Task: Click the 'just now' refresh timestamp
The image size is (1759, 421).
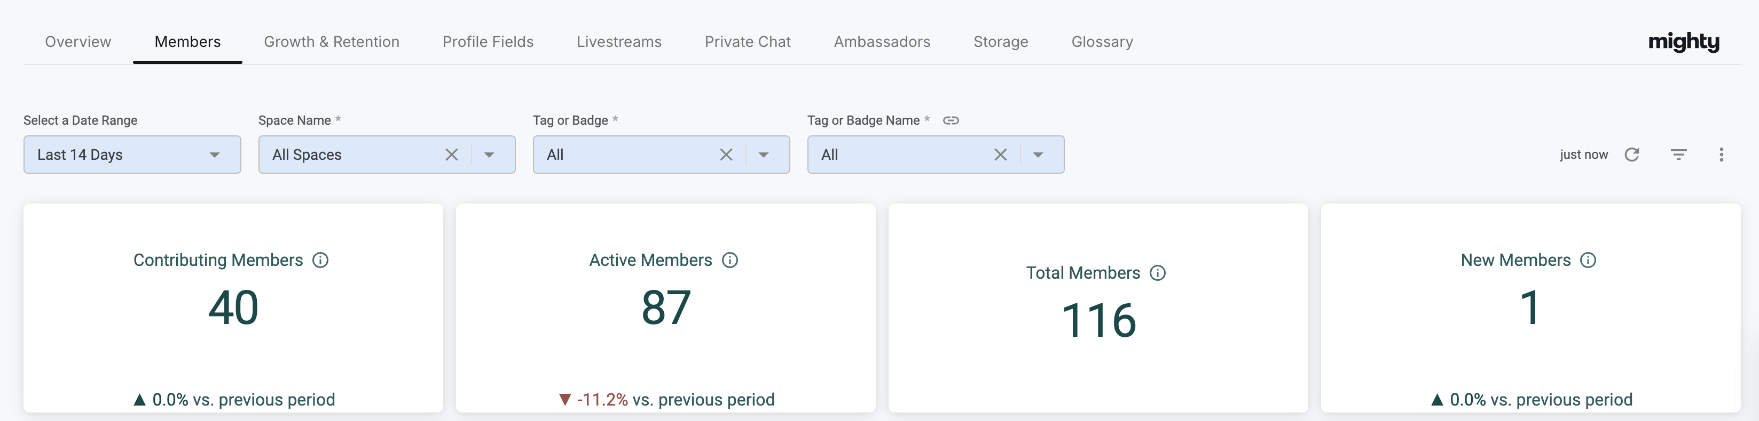Action: (1583, 155)
